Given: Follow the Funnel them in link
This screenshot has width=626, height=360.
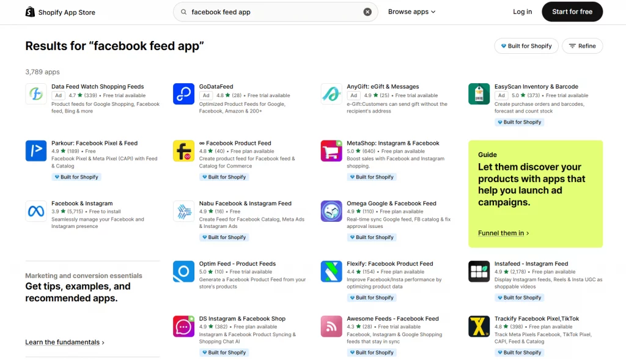Looking at the screenshot, I should (x=503, y=233).
